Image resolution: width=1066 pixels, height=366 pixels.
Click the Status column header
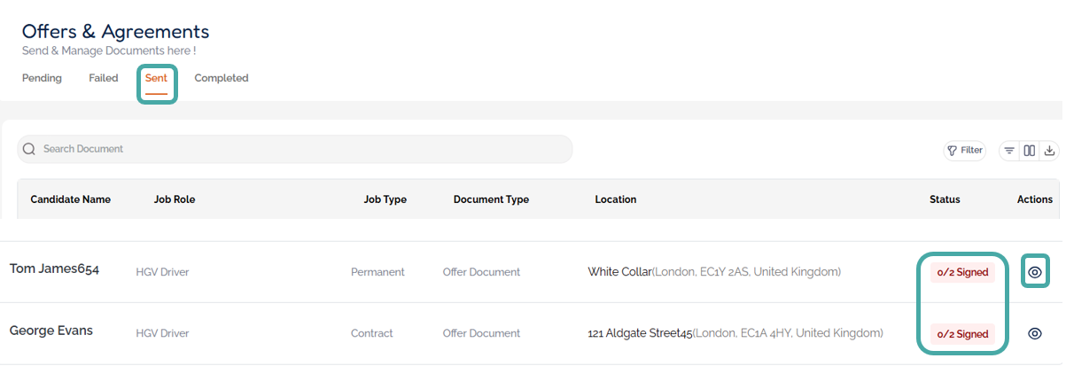point(945,199)
